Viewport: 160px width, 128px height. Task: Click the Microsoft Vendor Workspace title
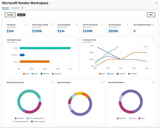tap(25, 3)
